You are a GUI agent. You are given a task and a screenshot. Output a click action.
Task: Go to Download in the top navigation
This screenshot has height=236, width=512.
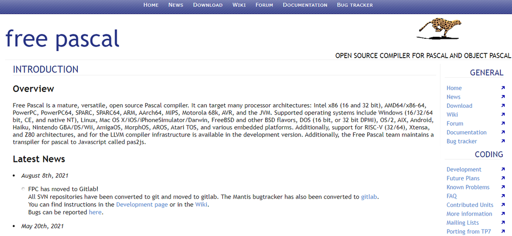[208, 5]
